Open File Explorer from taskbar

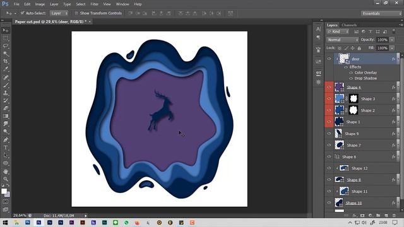click(17, 223)
